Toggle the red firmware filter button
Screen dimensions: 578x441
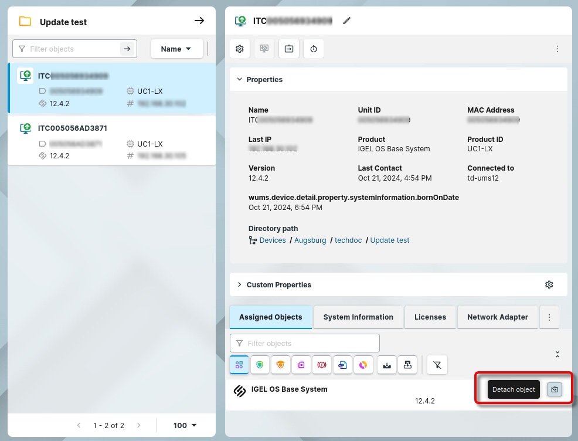pos(322,365)
